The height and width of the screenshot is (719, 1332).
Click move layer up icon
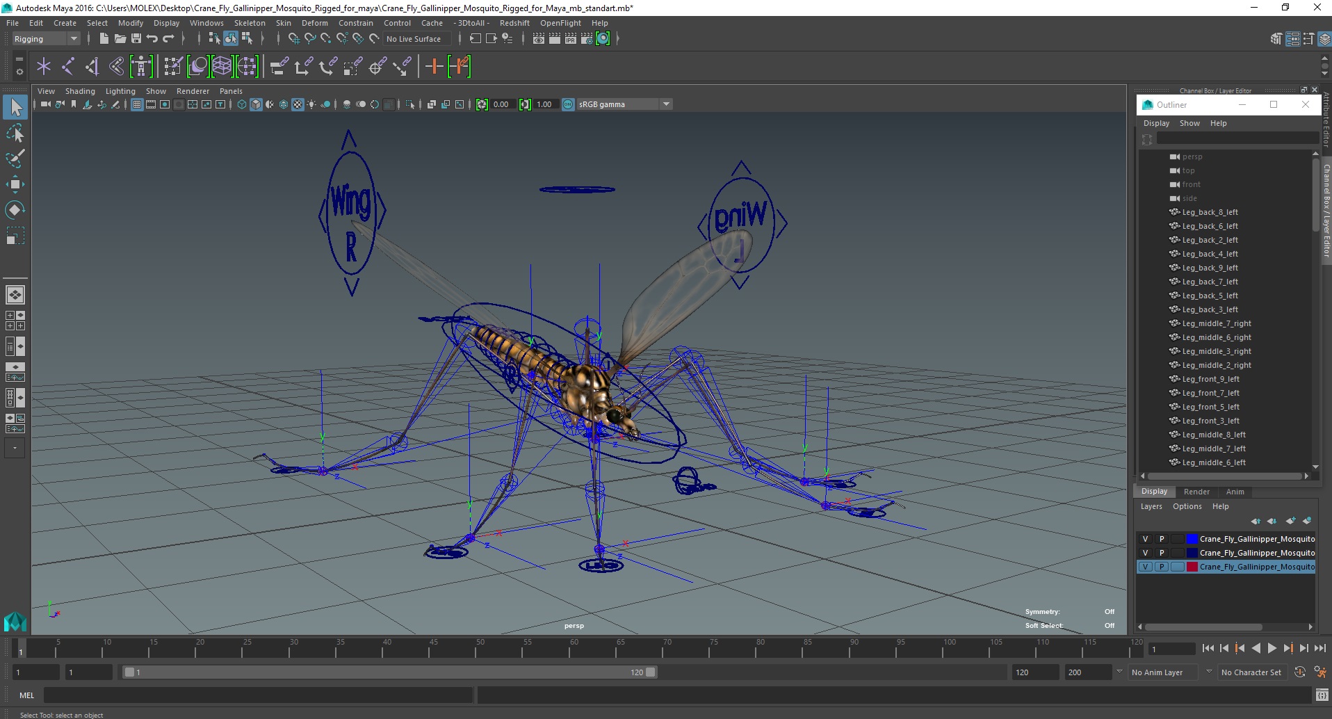tap(1255, 521)
